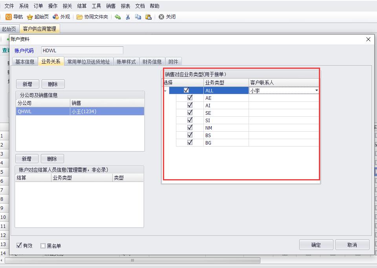Screen dimensions: 377x268
Task: Open the 报关 menu
Action: (68, 6)
